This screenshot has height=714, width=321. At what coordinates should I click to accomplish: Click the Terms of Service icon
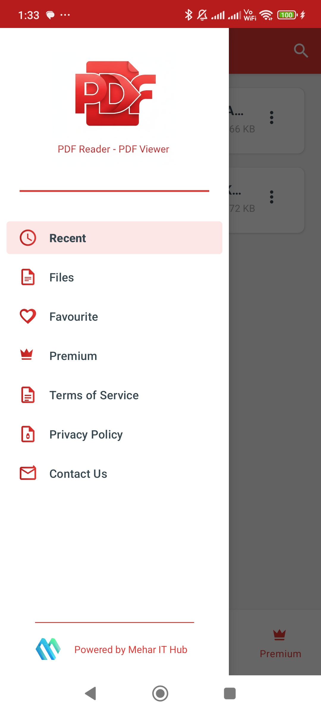[28, 395]
